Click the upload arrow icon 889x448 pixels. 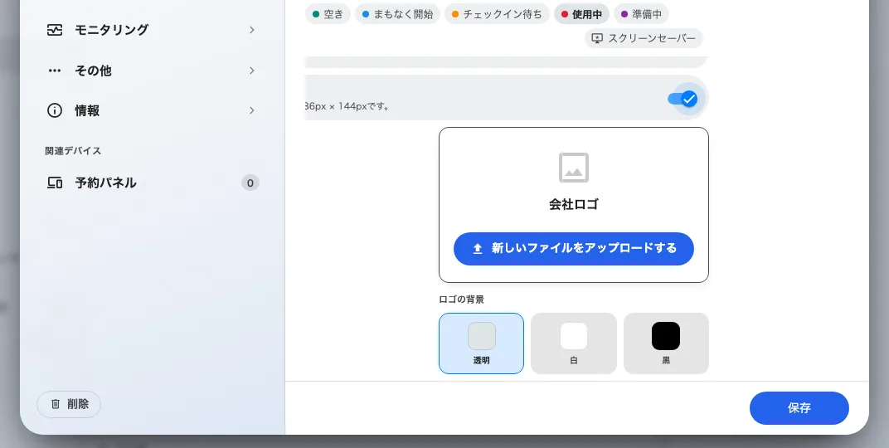(478, 249)
